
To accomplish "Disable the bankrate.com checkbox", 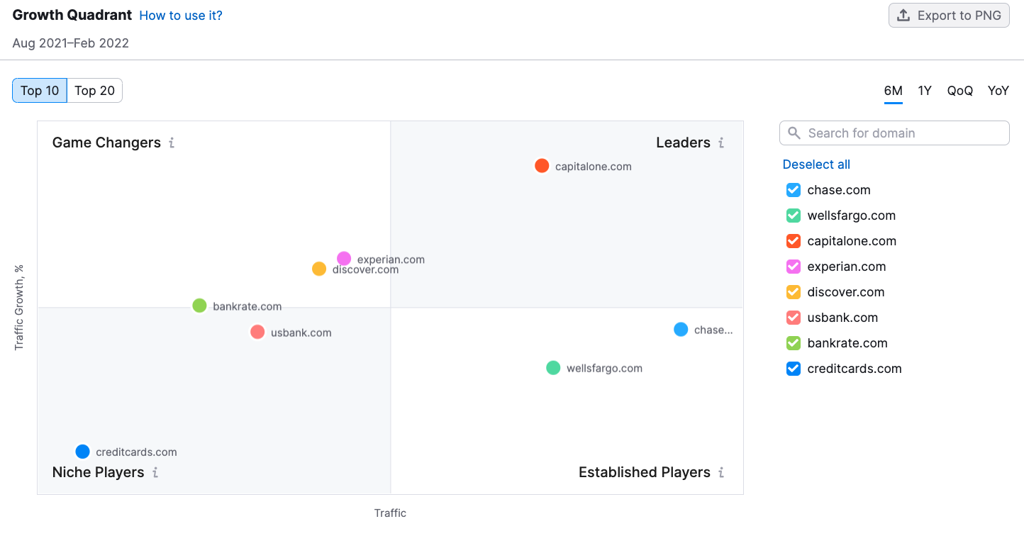I will pos(794,343).
